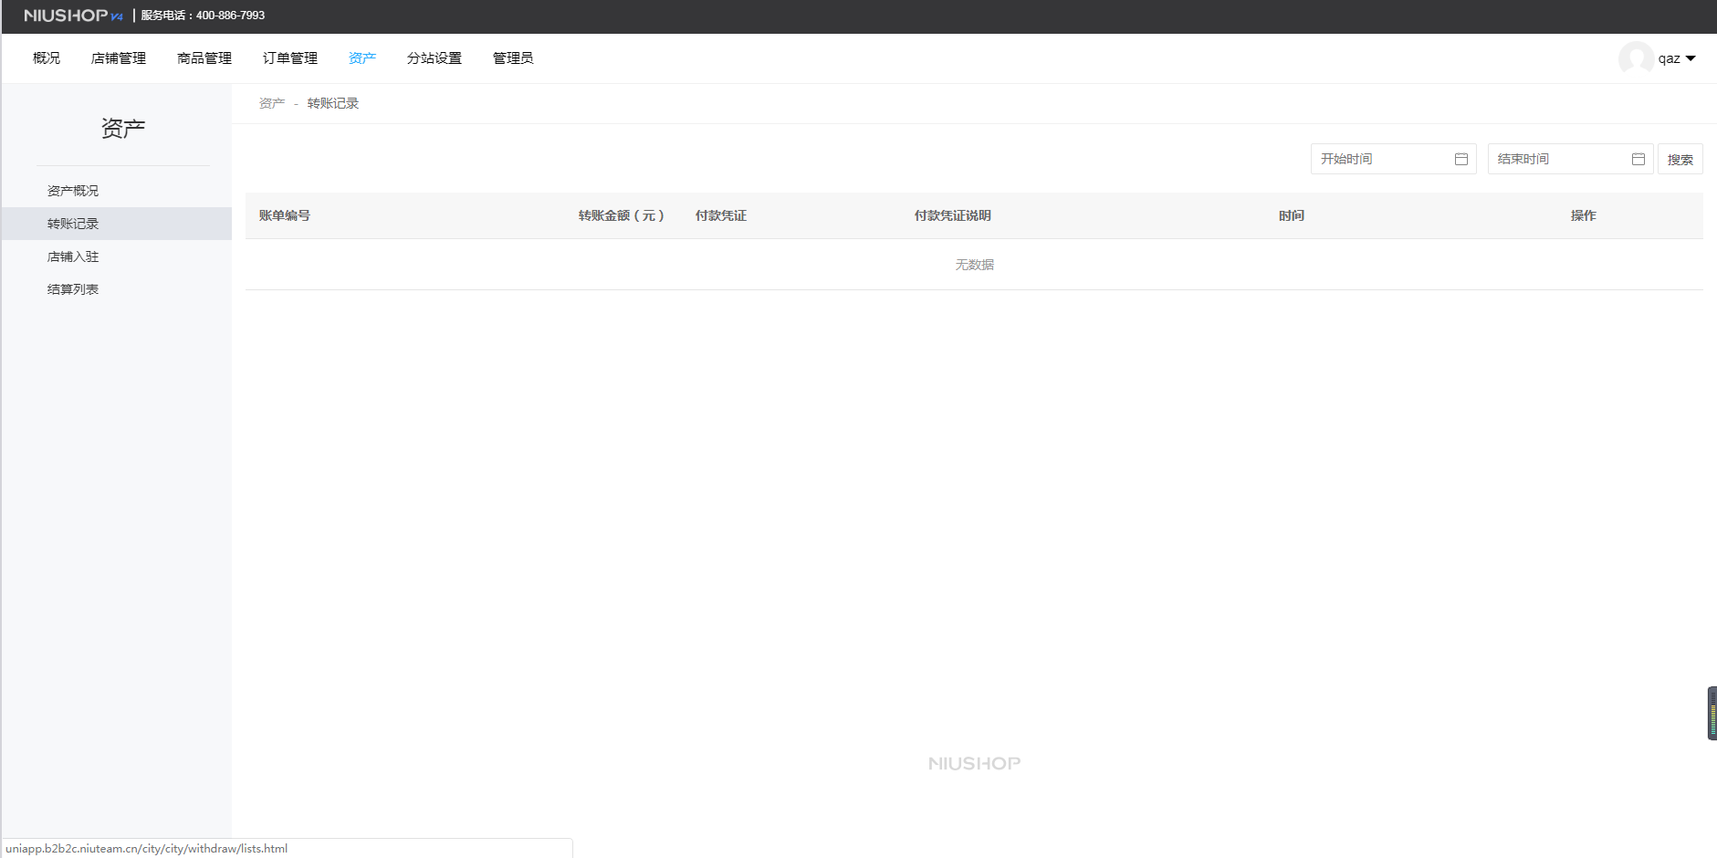Click the dark handle on the right edge
Image resolution: width=1717 pixels, height=858 pixels.
click(x=1712, y=713)
